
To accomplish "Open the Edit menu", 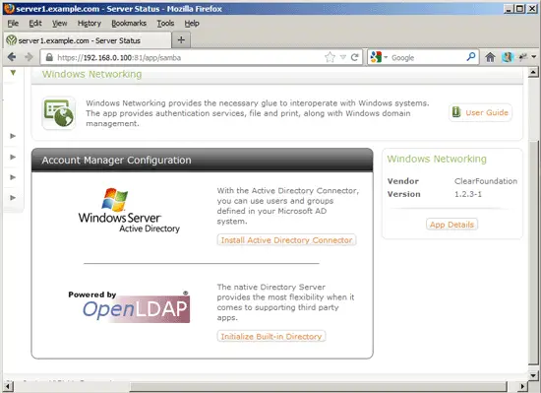I will point(35,23).
